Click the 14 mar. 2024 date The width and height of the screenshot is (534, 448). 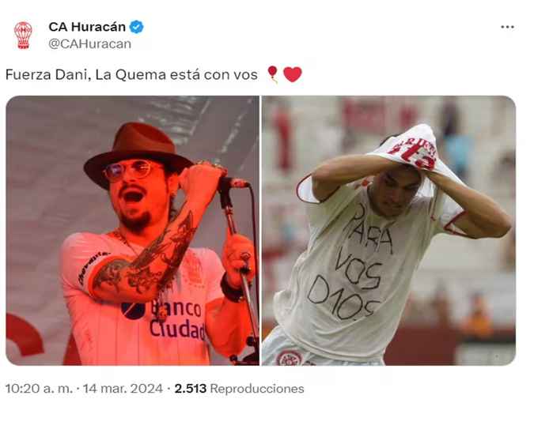[x=123, y=389]
